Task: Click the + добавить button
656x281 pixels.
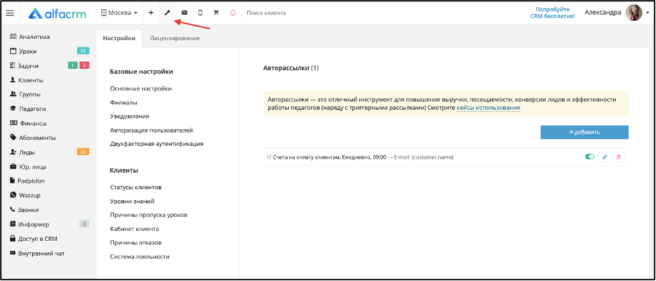Action: pyautogui.click(x=584, y=132)
